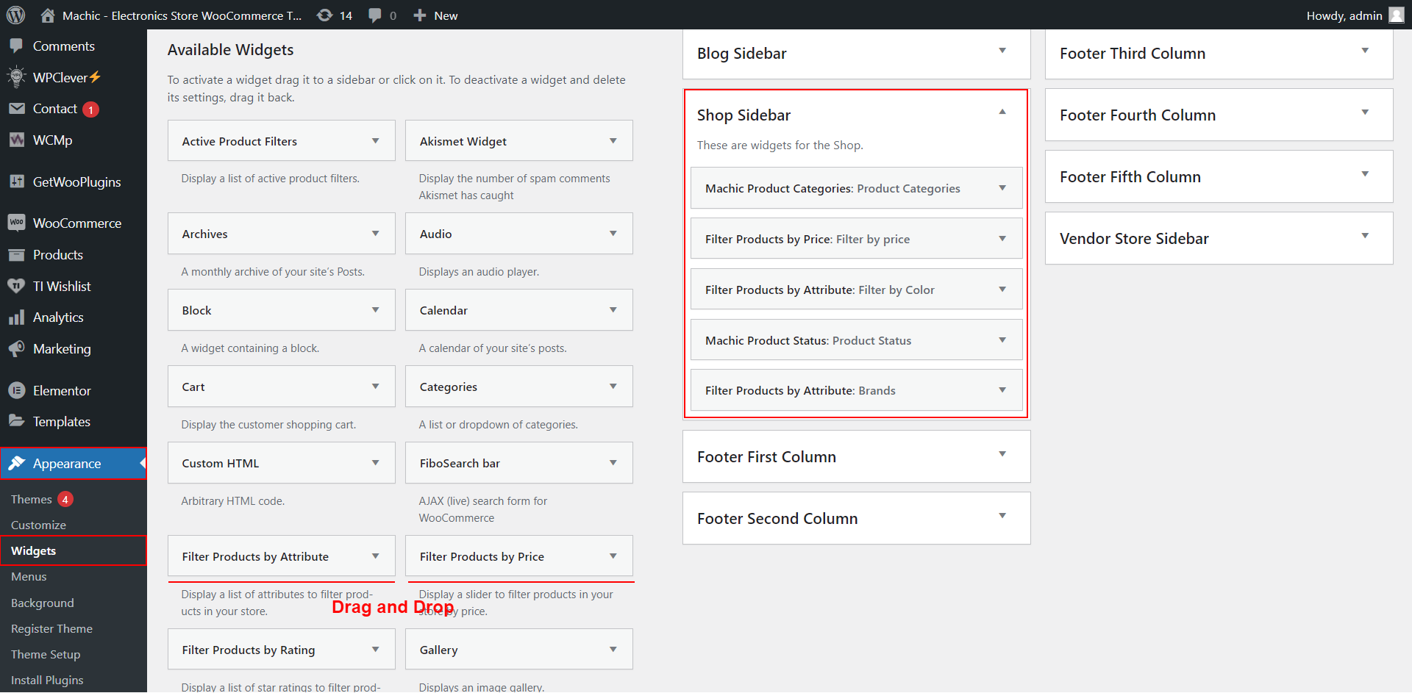
Task: Click the Contact notification badge
Action: pos(90,109)
